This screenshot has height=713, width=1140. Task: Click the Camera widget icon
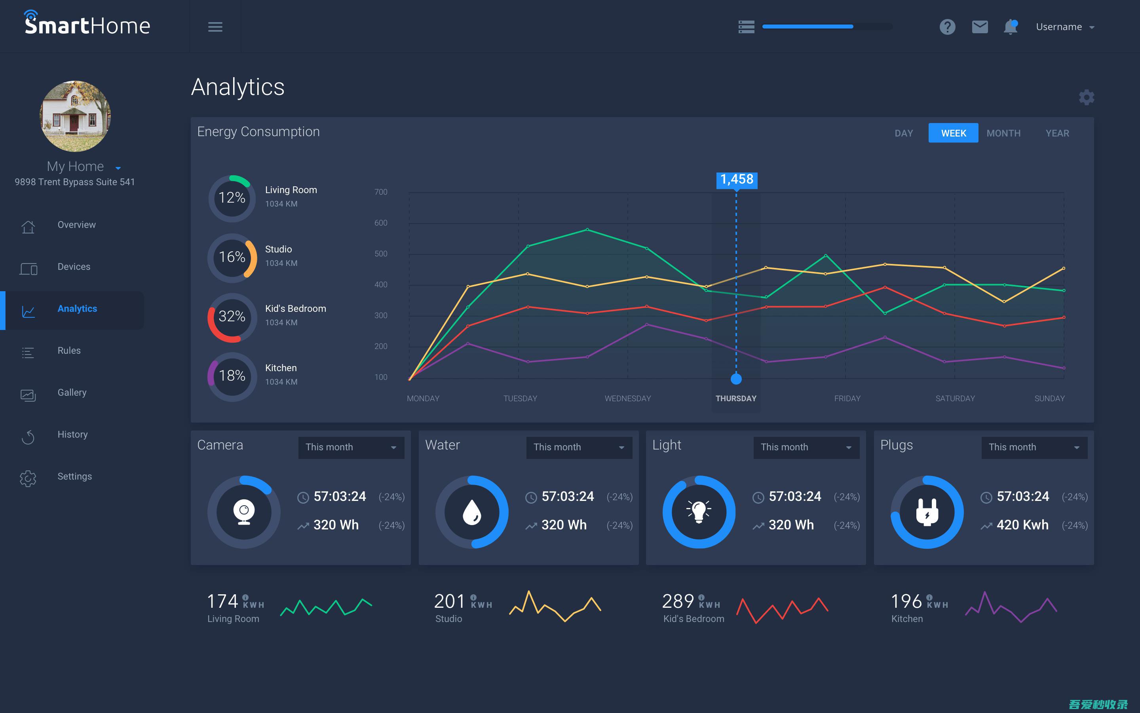point(244,509)
